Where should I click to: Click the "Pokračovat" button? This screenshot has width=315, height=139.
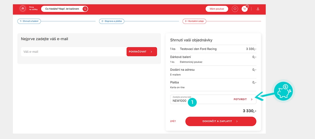[x=142, y=52]
